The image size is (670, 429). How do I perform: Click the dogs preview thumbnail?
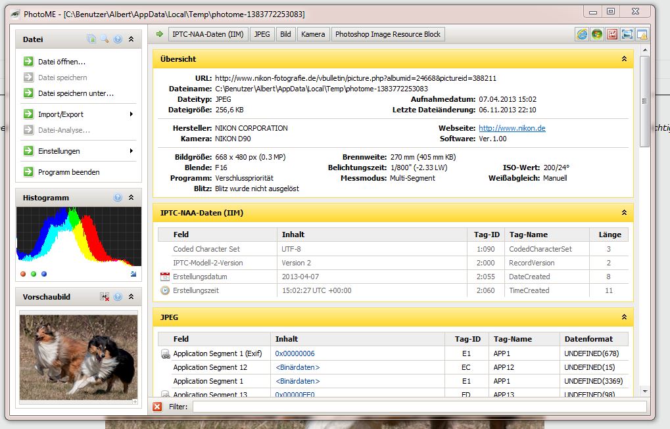[x=78, y=357]
